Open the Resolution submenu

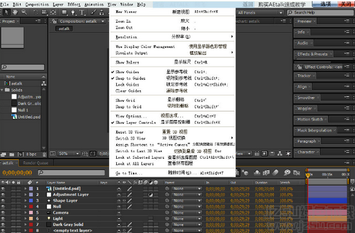click(172, 37)
